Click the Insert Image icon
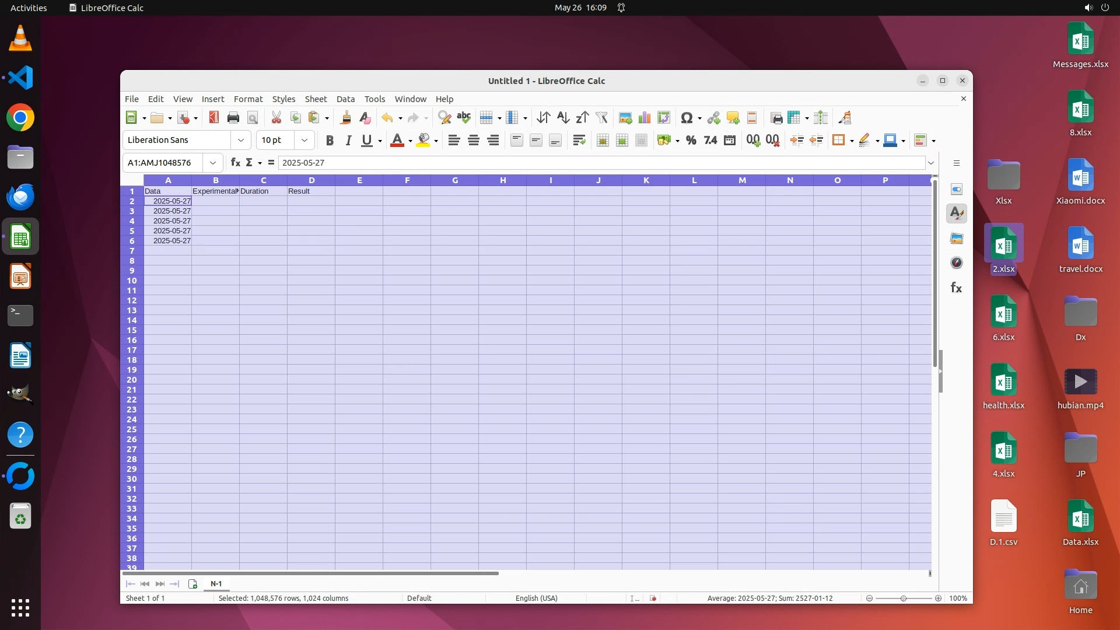1120x630 pixels. (x=625, y=118)
